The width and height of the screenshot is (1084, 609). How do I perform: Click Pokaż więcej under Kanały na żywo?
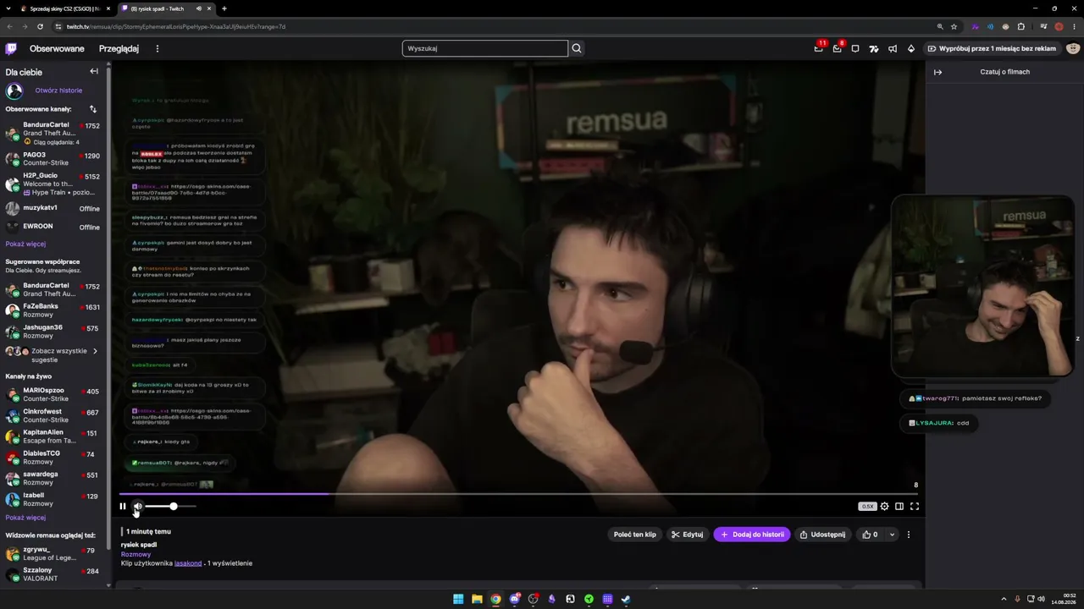click(x=25, y=518)
